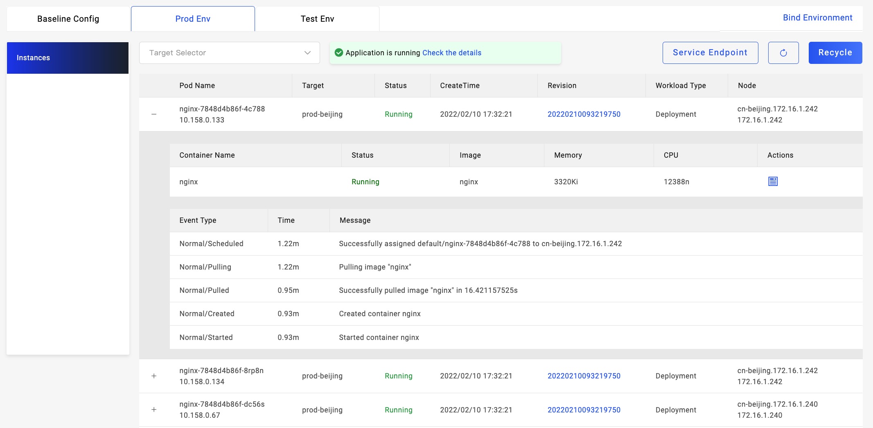
Task: Open the Service Endpoint button
Action: tap(710, 53)
